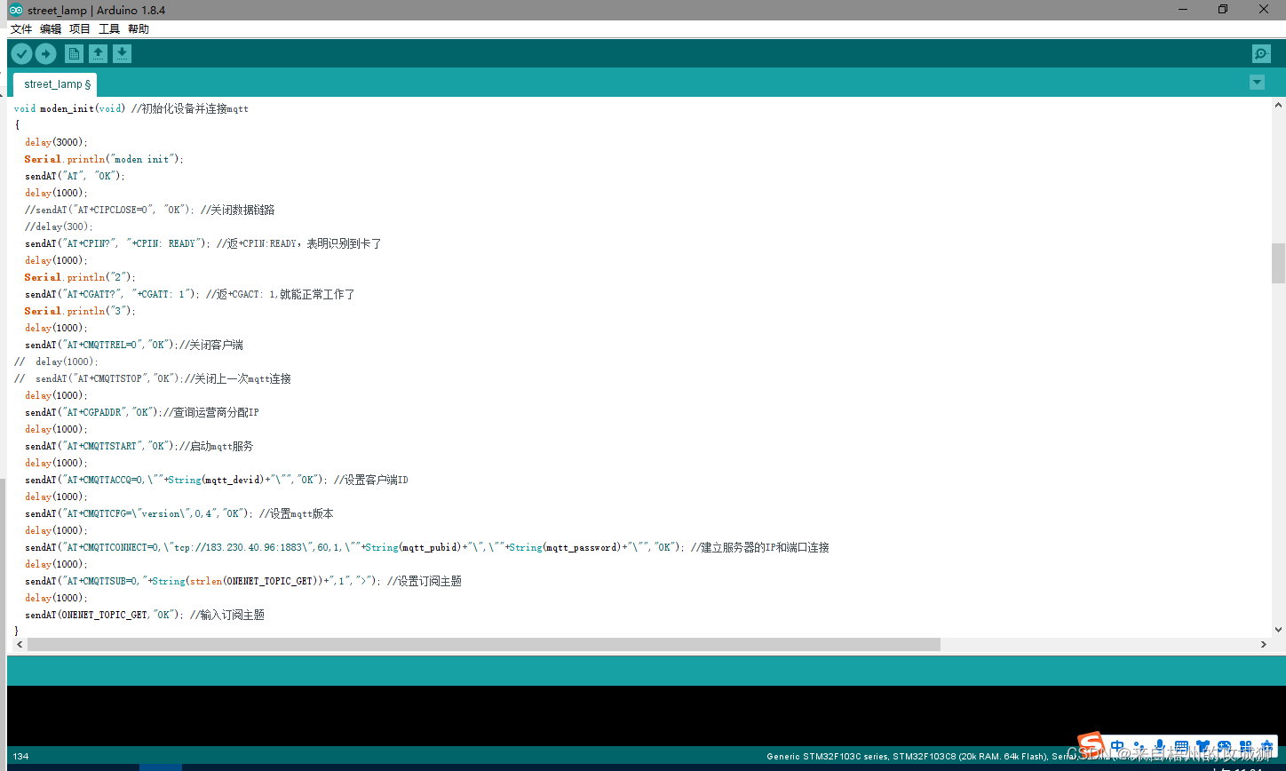Click the Serial.println("2") line

tap(80, 277)
